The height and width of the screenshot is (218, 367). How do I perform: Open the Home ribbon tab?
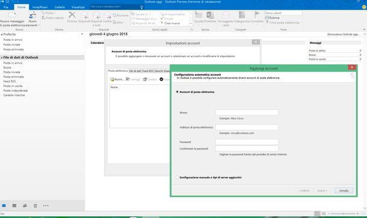(21, 7)
